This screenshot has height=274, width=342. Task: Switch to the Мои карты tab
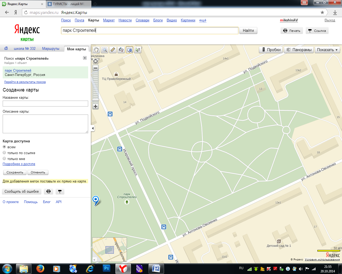coord(76,49)
